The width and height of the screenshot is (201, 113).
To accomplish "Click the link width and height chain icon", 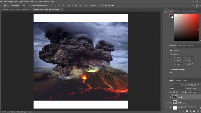I will [171, 59].
